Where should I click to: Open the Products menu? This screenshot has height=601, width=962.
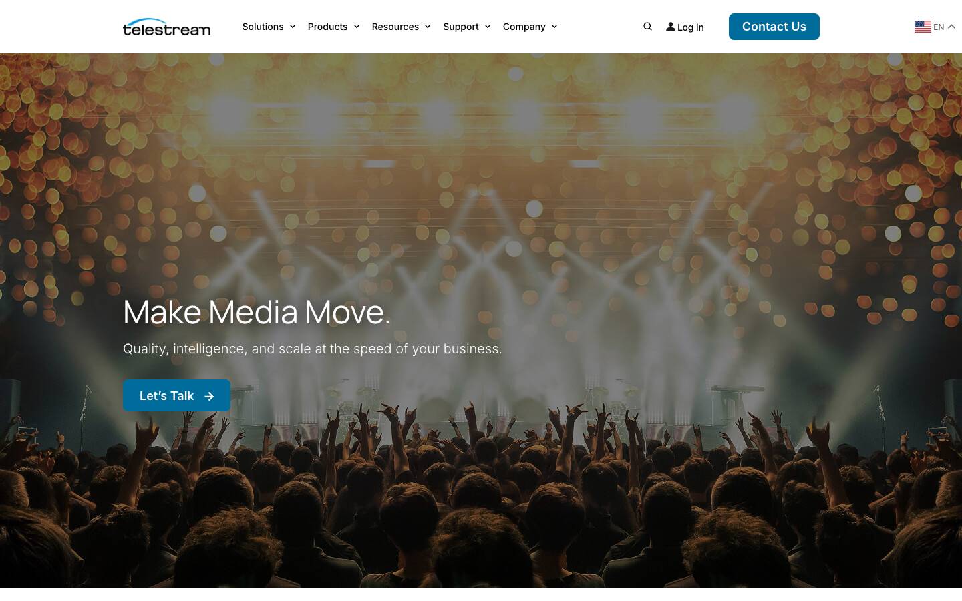pos(327,27)
